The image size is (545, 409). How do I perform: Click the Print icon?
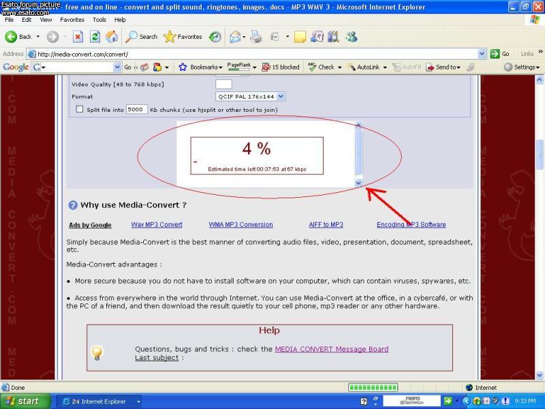[256, 37]
